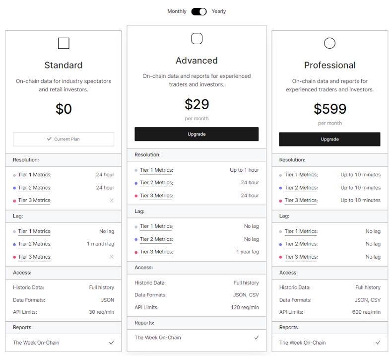This screenshot has width=391, height=356.
Task: Open Tier 2 Metrics link under Advanced Resolution
Action: (x=156, y=183)
